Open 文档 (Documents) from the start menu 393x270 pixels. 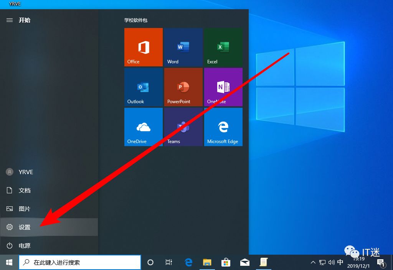click(x=49, y=190)
